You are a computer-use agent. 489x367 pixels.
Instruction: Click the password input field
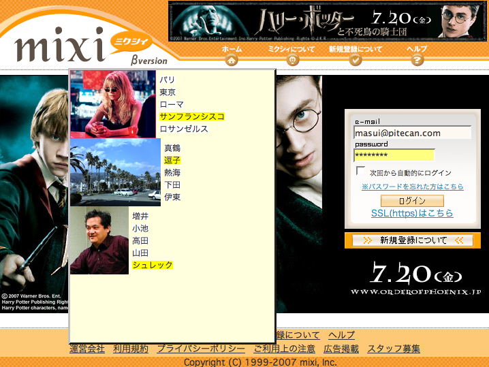(394, 155)
